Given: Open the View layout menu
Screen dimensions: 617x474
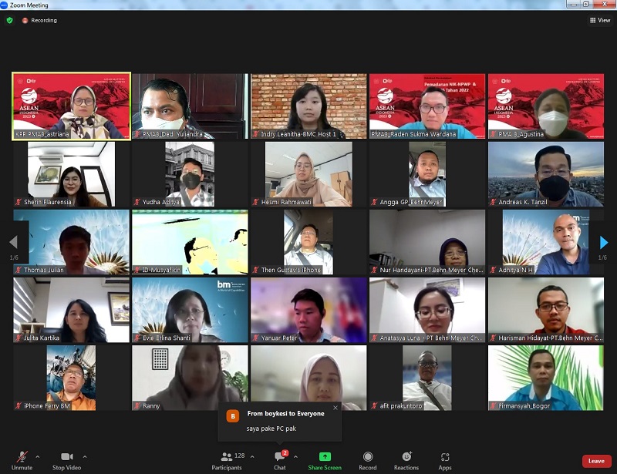Looking at the screenshot, I should 599,20.
